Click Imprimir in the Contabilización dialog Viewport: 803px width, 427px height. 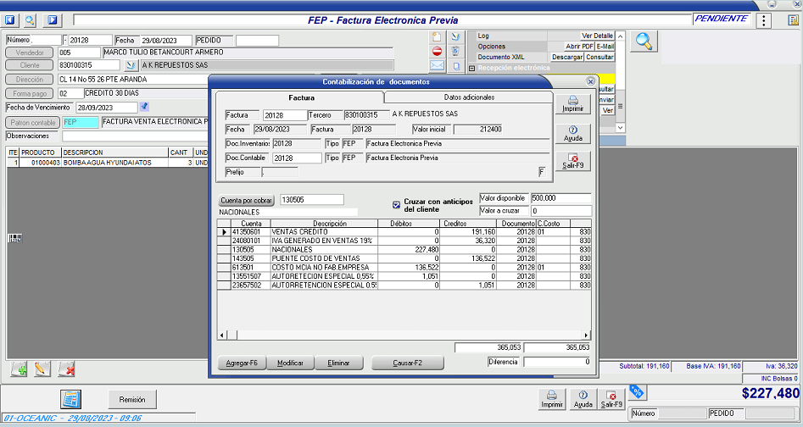pyautogui.click(x=572, y=105)
